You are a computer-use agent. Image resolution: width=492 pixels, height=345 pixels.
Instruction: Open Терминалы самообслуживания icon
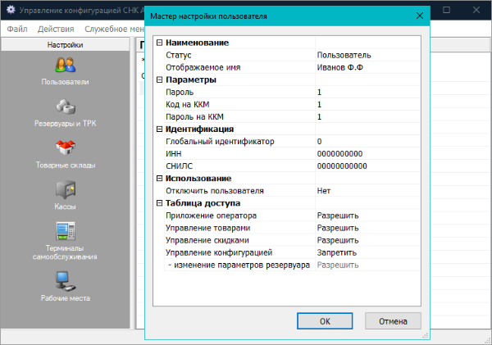pyautogui.click(x=66, y=229)
